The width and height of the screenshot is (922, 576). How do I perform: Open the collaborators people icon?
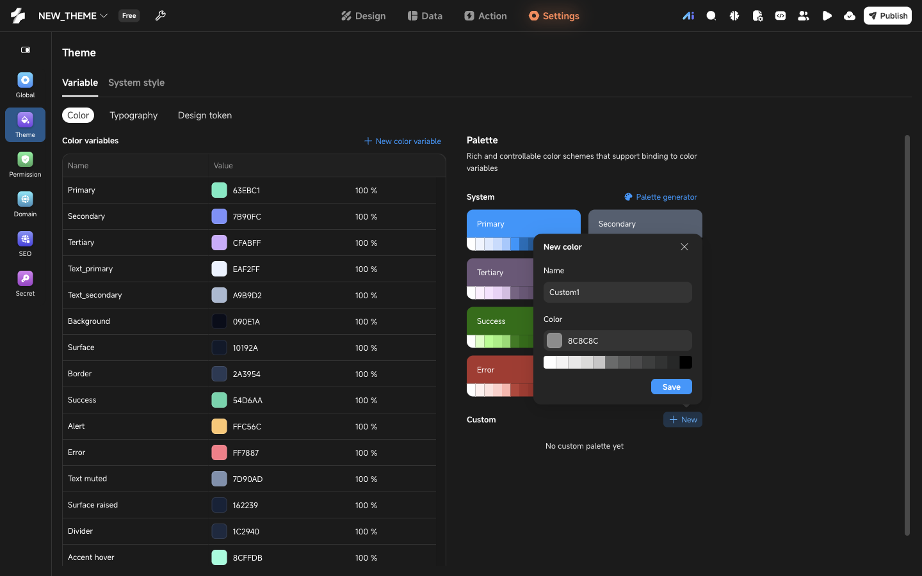coord(804,16)
